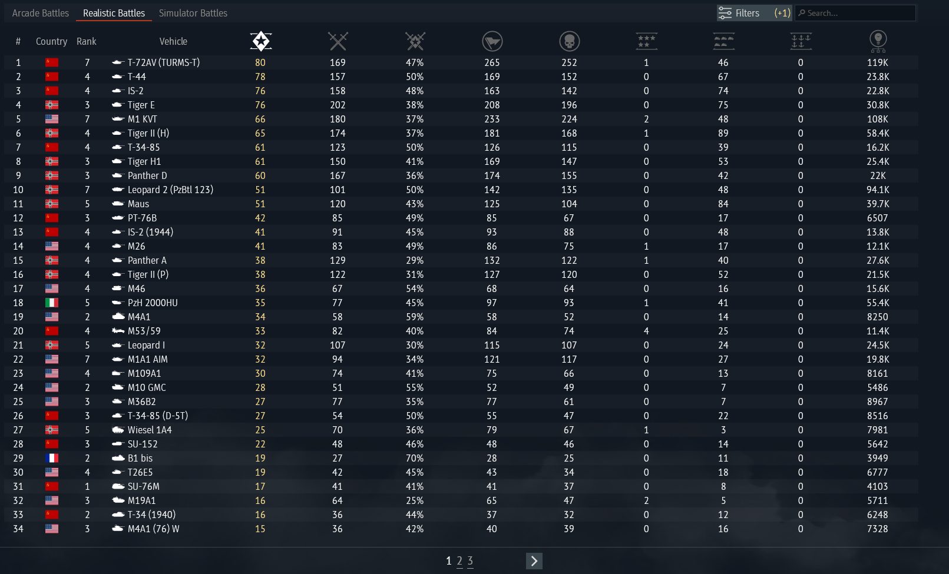949x574 pixels.
Task: Select the T-34-85 vehicle name
Action: click(144, 147)
